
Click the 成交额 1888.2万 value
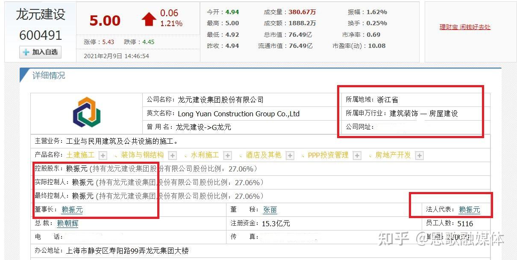302,23
